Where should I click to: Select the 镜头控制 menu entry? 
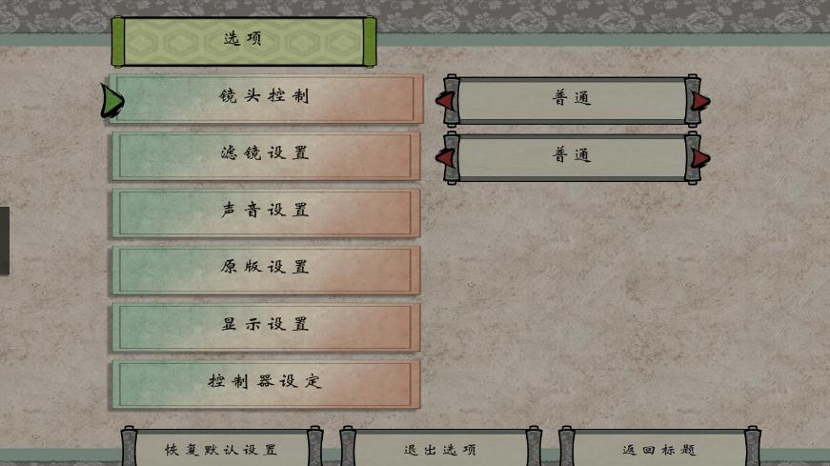pyautogui.click(x=266, y=98)
